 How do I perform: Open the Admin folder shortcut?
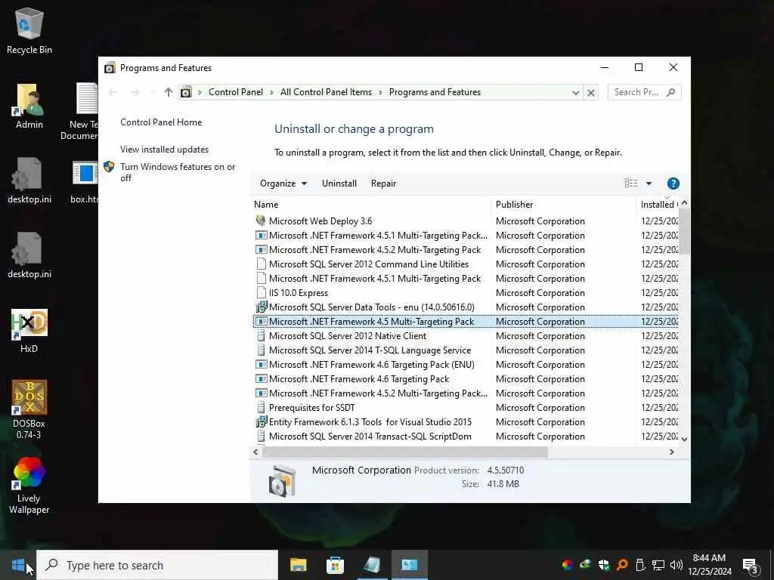29,106
